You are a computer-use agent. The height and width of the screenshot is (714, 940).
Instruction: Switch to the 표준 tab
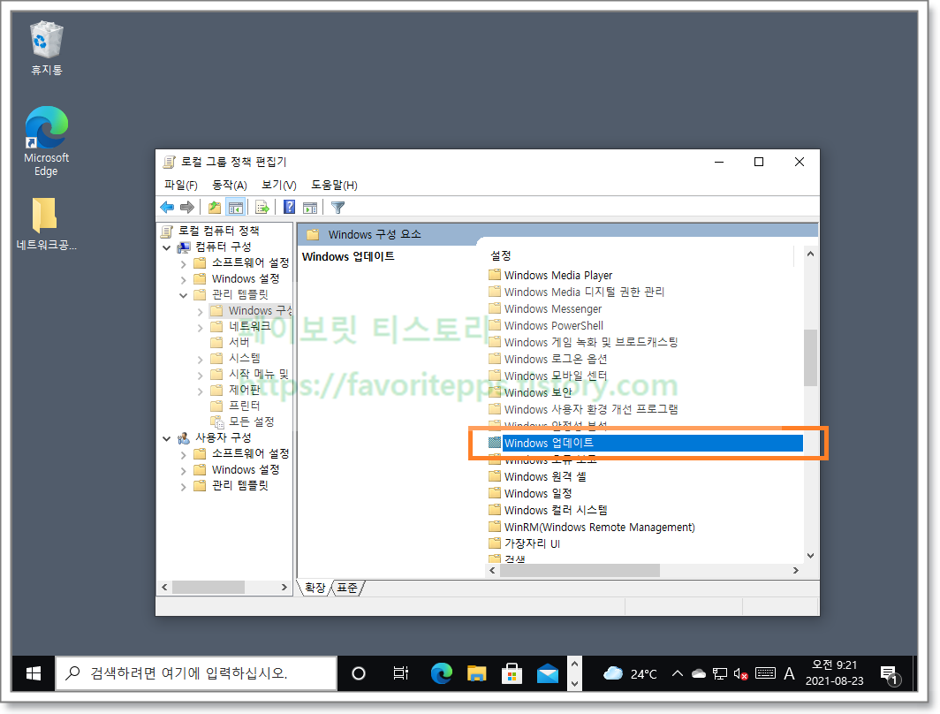click(x=347, y=588)
